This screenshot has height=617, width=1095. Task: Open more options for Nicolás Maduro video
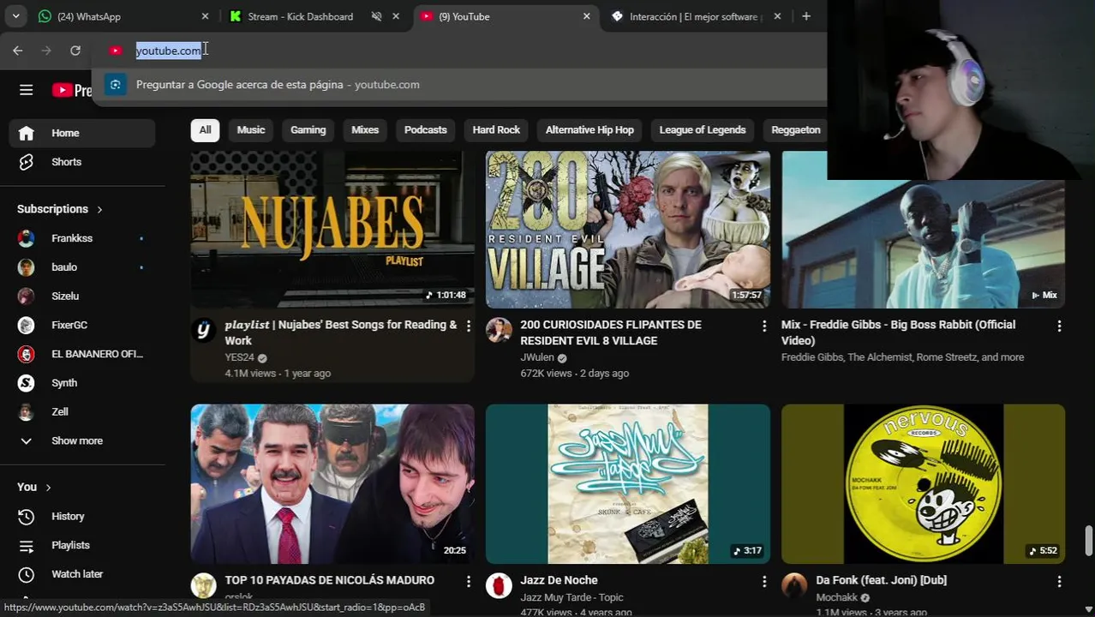(468, 581)
